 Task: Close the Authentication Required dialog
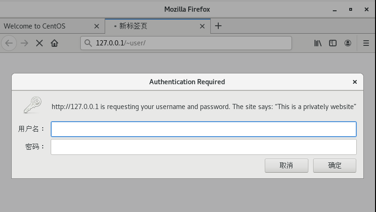tap(355, 82)
